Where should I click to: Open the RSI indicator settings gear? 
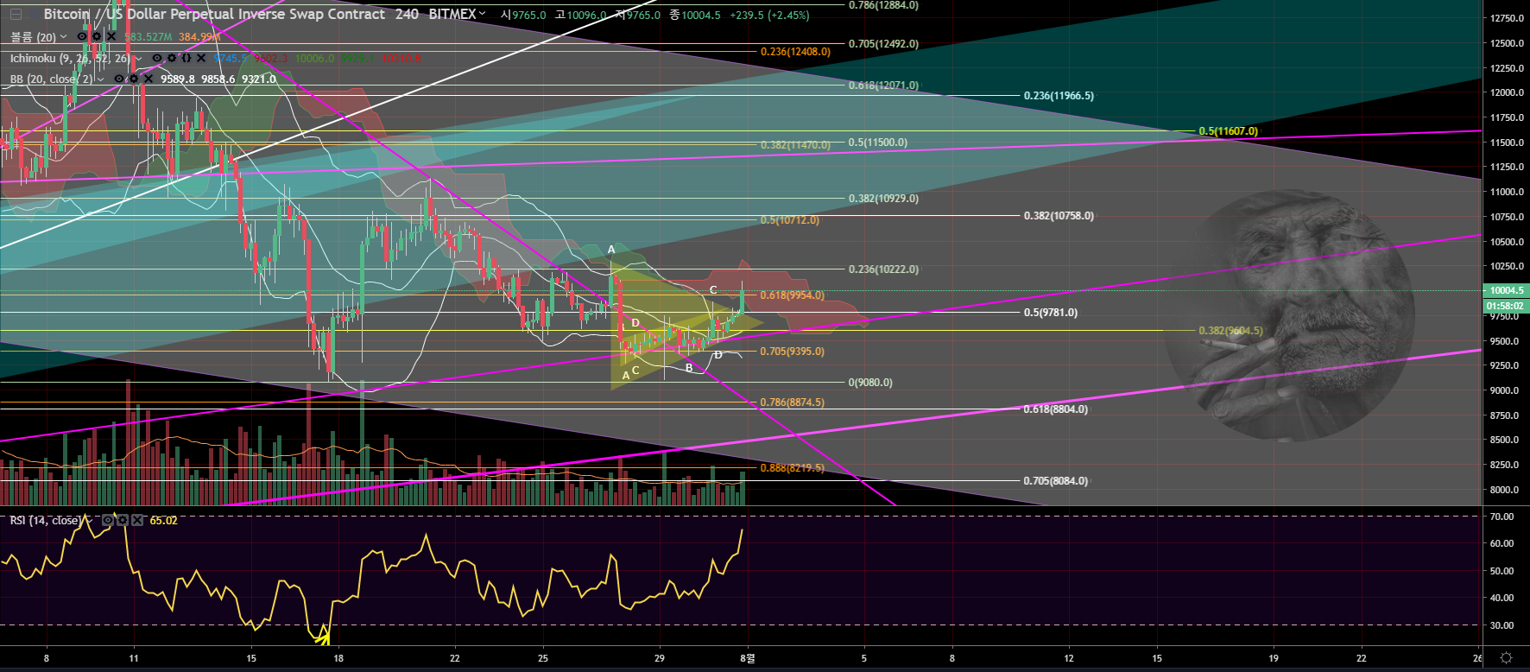[x=123, y=521]
